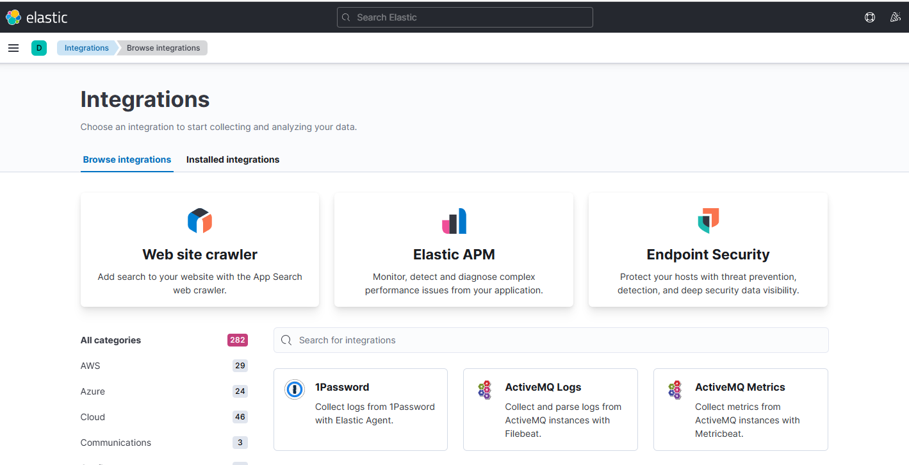Viewport: 909px width, 465px height.
Task: Switch to Installed integrations tab
Action: tap(233, 159)
